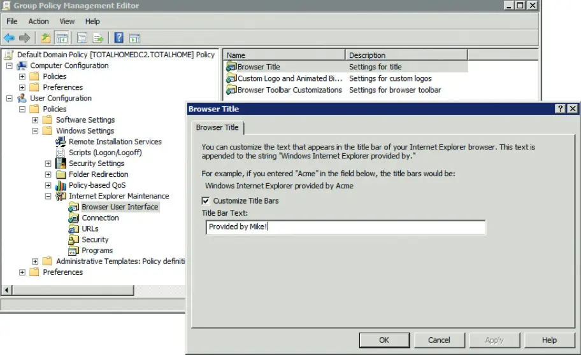Image resolution: width=581 pixels, height=355 pixels.
Task: Expand Administrative Templates node
Action: pyautogui.click(x=36, y=261)
